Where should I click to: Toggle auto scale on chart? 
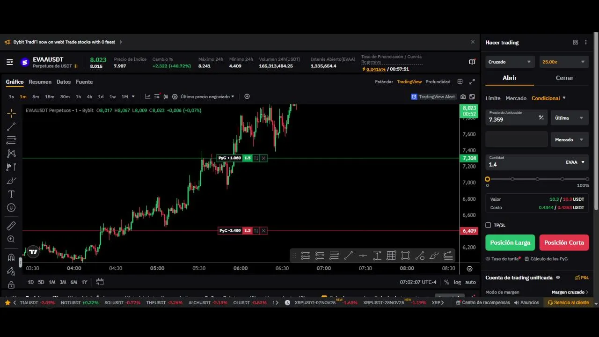(470, 282)
